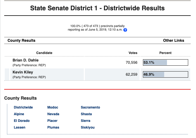Click the Votes column header
Image resolution: width=196 pixels, height=138 pixels.
pyautogui.click(x=133, y=53)
